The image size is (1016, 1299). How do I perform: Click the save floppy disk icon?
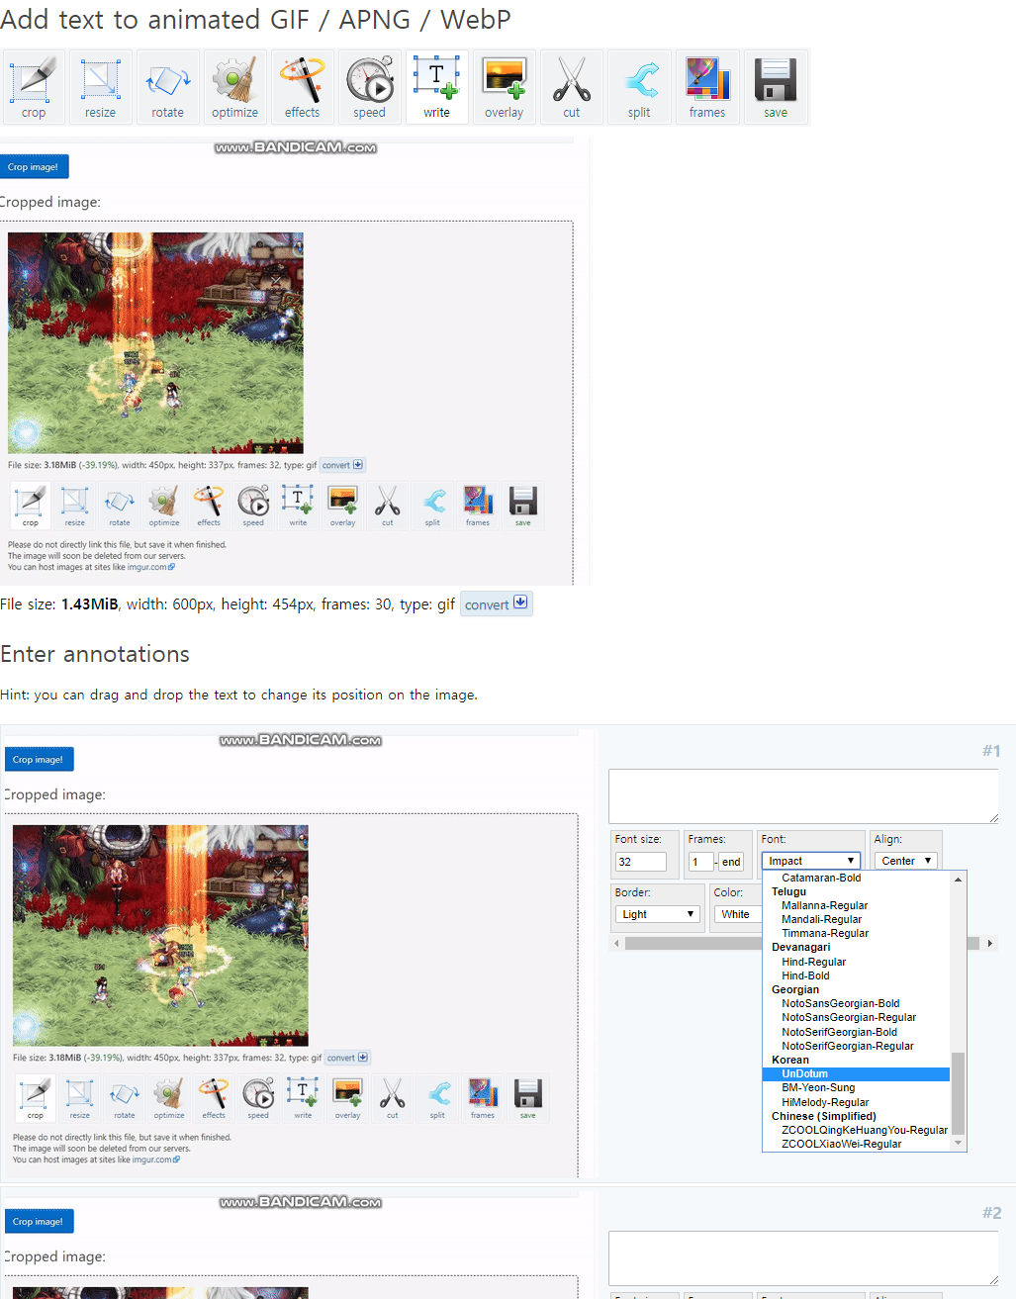(x=776, y=87)
